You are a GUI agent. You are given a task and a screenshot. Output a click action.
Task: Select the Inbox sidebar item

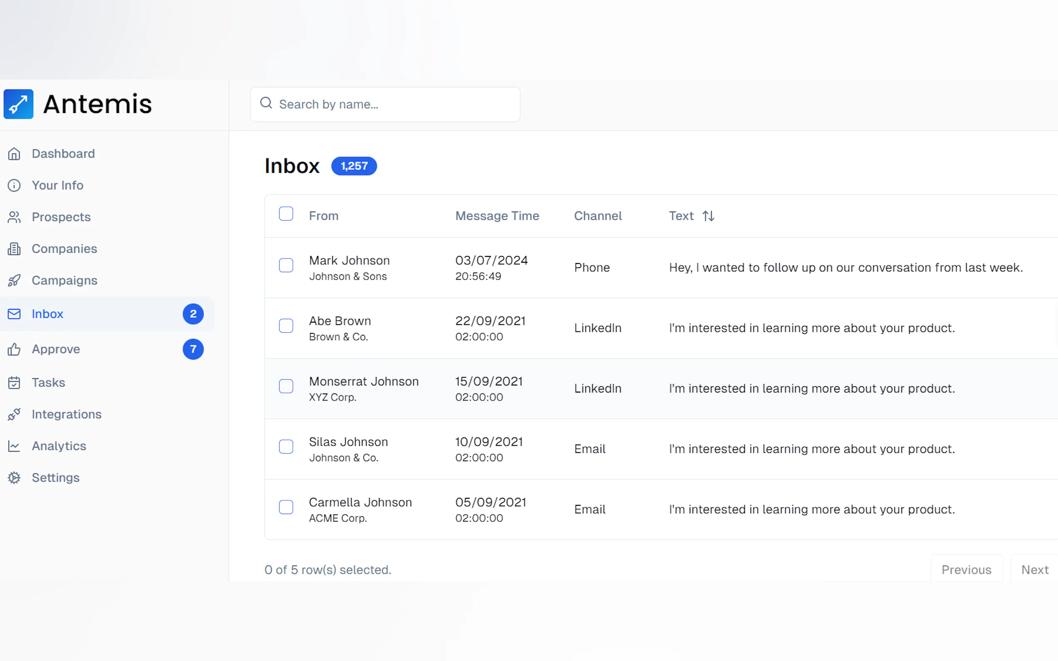pos(47,314)
